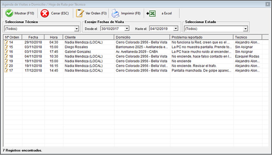Sort by Fecha column header
Image resolution: width=272 pixels, height=155 pixels.
pos(33,37)
